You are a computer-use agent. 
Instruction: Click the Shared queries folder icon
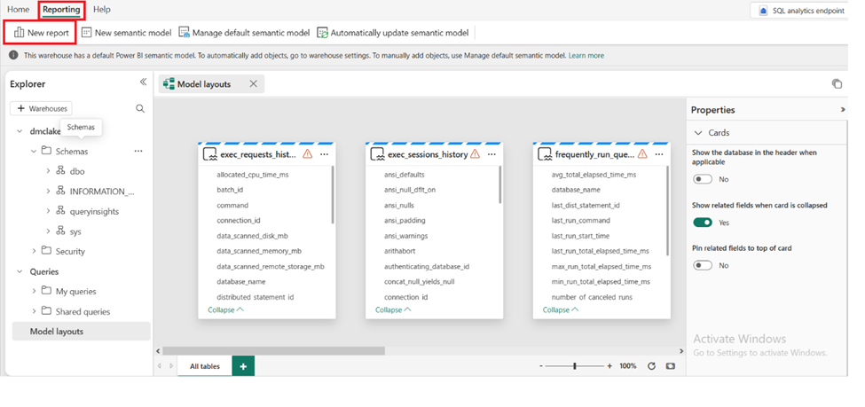click(x=46, y=311)
